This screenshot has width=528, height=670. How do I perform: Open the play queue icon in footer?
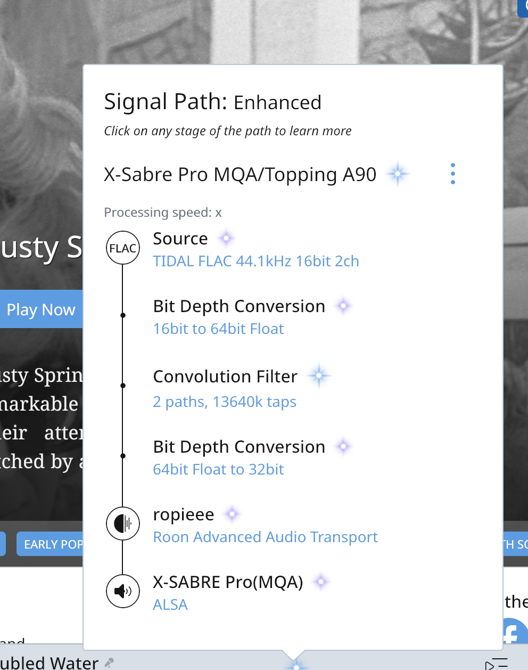click(x=496, y=664)
